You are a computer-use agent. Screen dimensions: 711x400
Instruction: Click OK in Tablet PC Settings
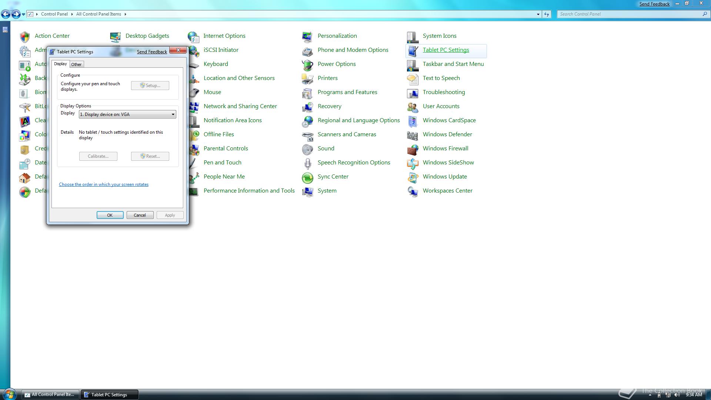click(110, 215)
